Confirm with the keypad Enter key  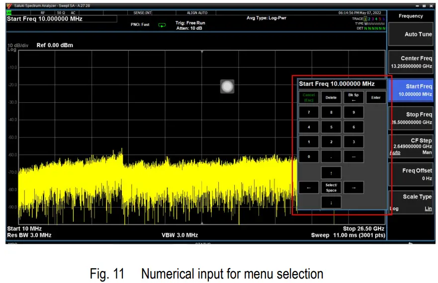tap(376, 97)
